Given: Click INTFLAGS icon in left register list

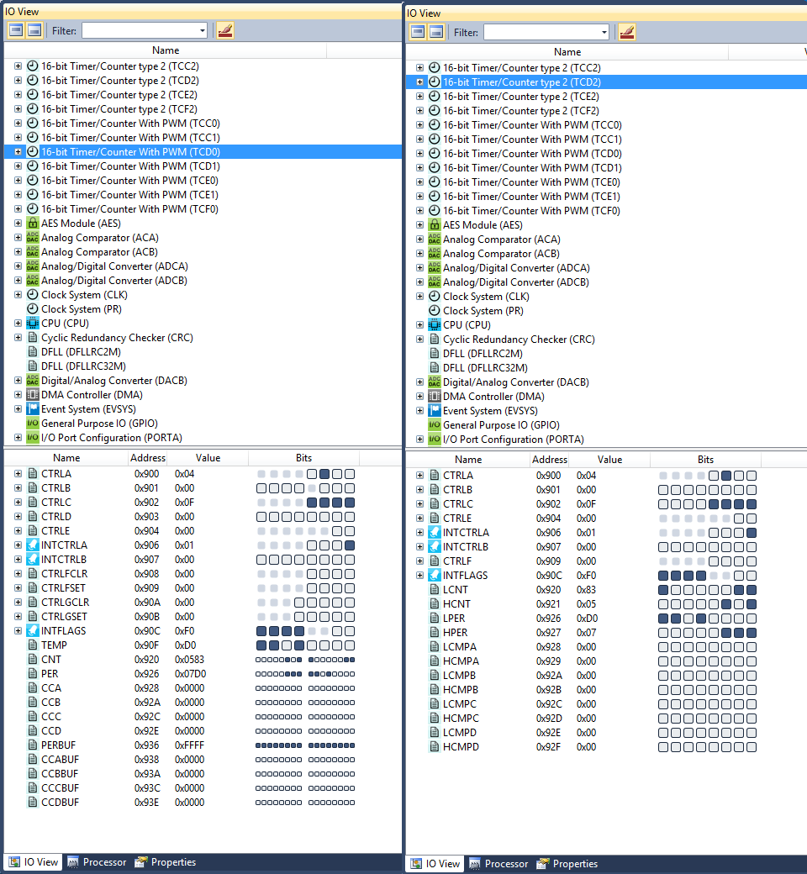Looking at the screenshot, I should coord(33,631).
